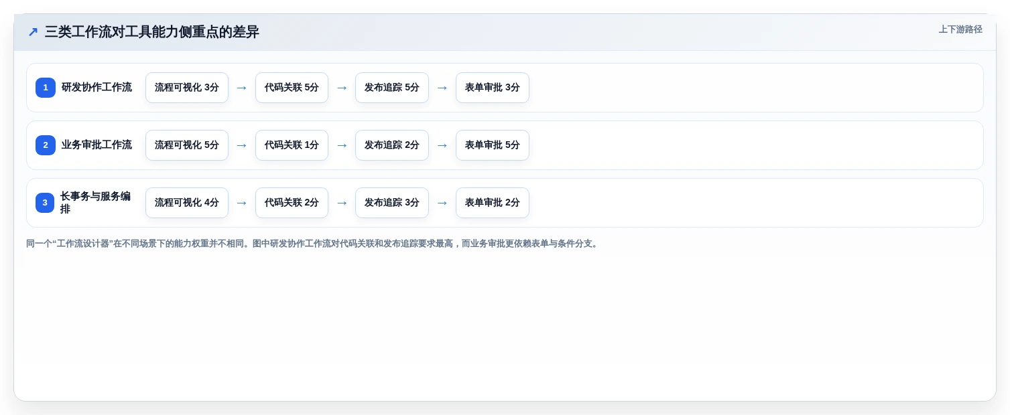Select 流程可视化 5分 node
This screenshot has height=415, width=1010.
(x=187, y=145)
